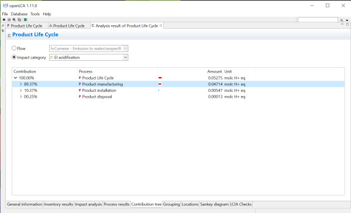Screen dimensions: 351x213
Task: Select the Product Life Cycle process row
Action: coord(178,78)
